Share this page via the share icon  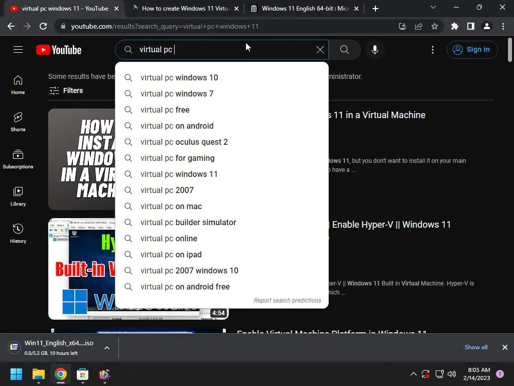(419, 26)
